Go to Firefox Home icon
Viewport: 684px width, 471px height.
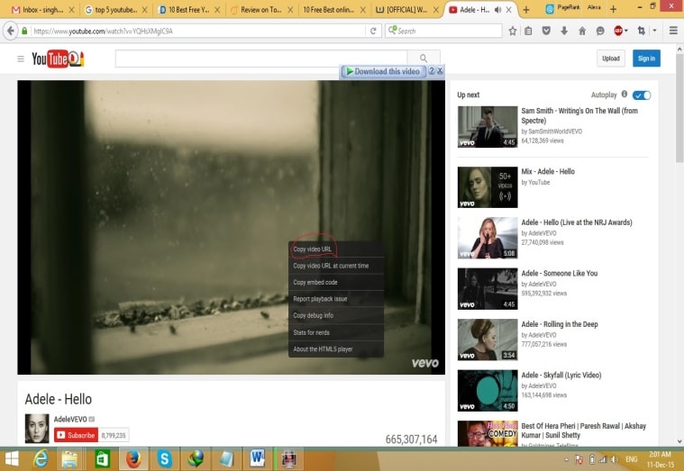point(582,31)
